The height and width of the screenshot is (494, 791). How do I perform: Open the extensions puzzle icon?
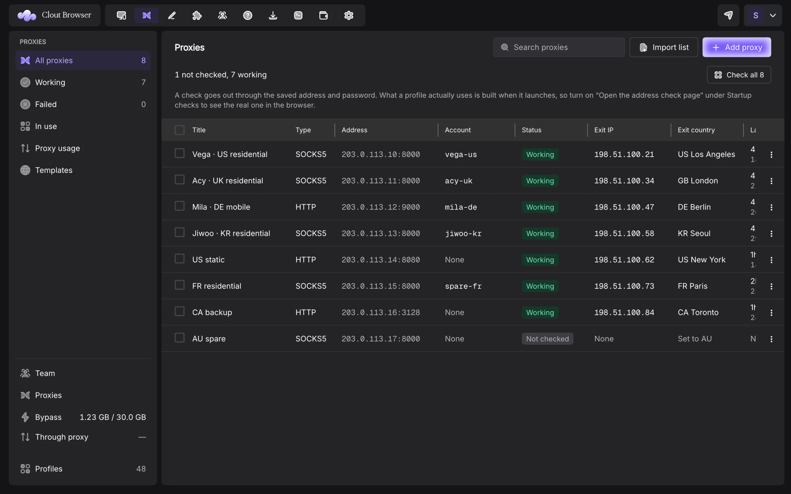197,15
